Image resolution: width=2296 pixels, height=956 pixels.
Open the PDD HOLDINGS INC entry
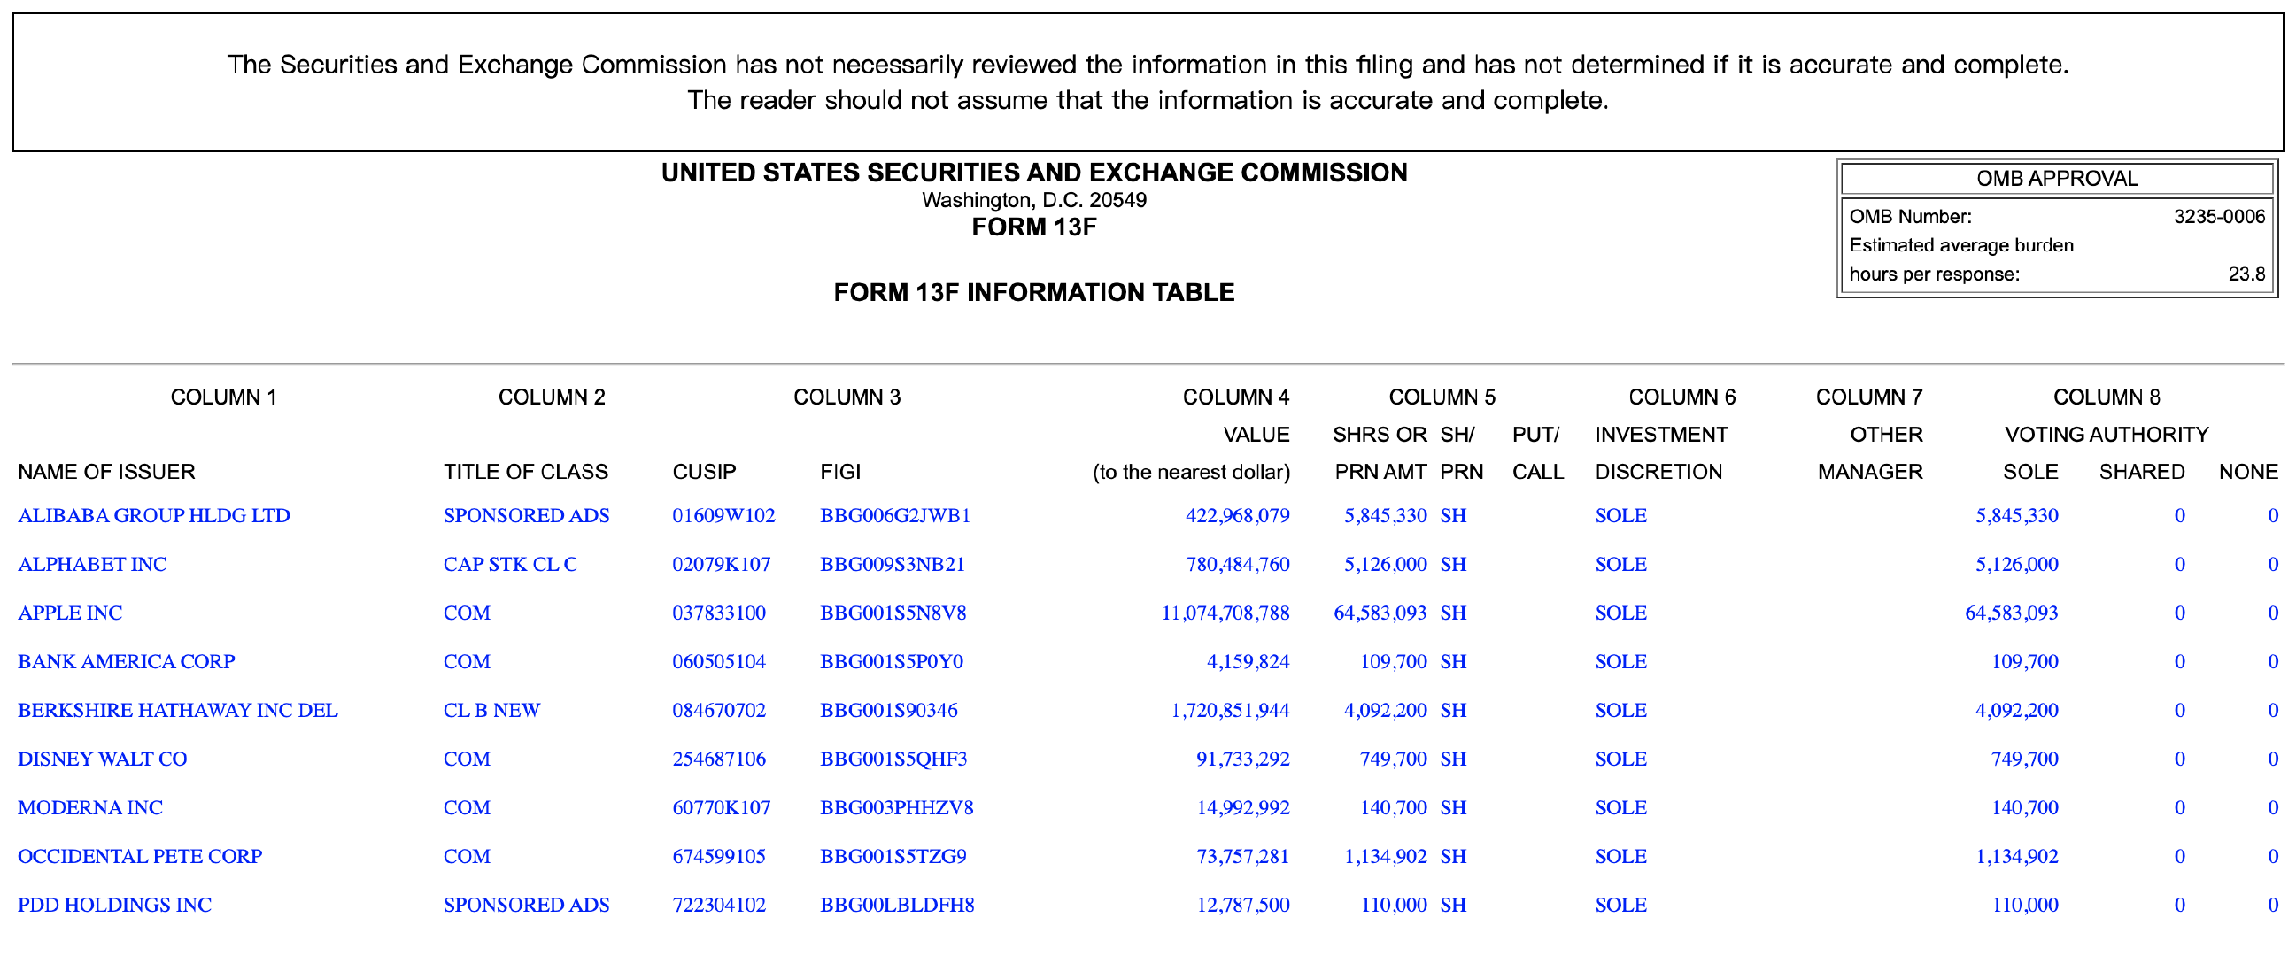click(114, 906)
